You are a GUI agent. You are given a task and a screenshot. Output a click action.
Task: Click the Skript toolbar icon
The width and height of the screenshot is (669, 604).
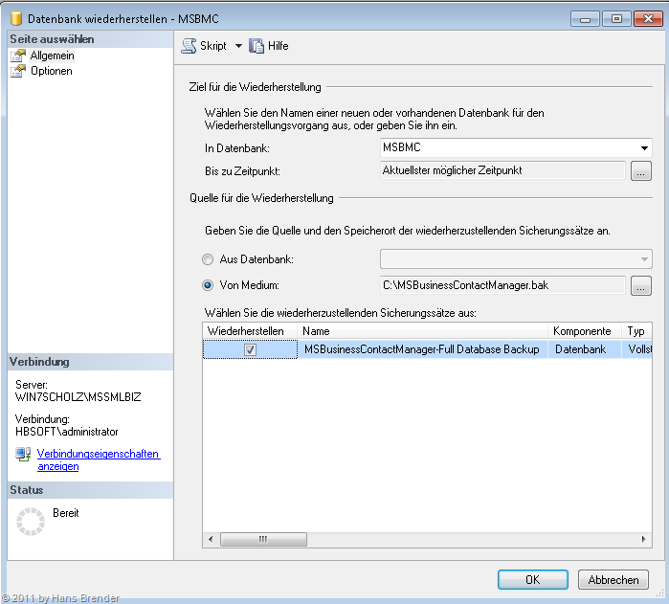pyautogui.click(x=189, y=46)
